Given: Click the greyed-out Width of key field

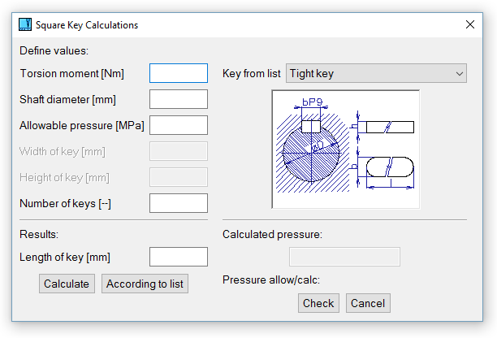Looking at the screenshot, I should pyautogui.click(x=179, y=151).
